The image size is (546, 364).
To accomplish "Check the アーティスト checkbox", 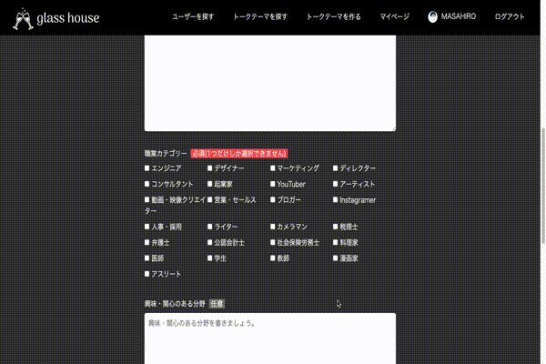I will point(335,184).
